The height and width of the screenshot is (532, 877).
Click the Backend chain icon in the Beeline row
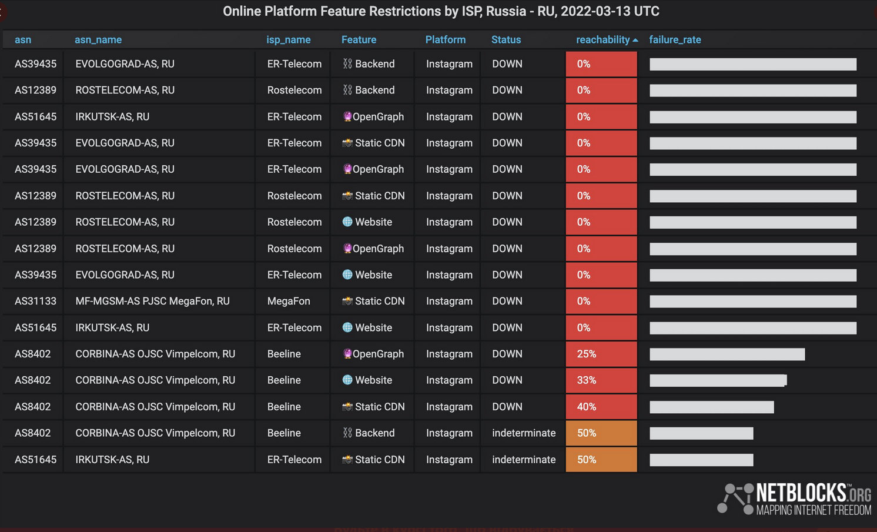click(347, 433)
